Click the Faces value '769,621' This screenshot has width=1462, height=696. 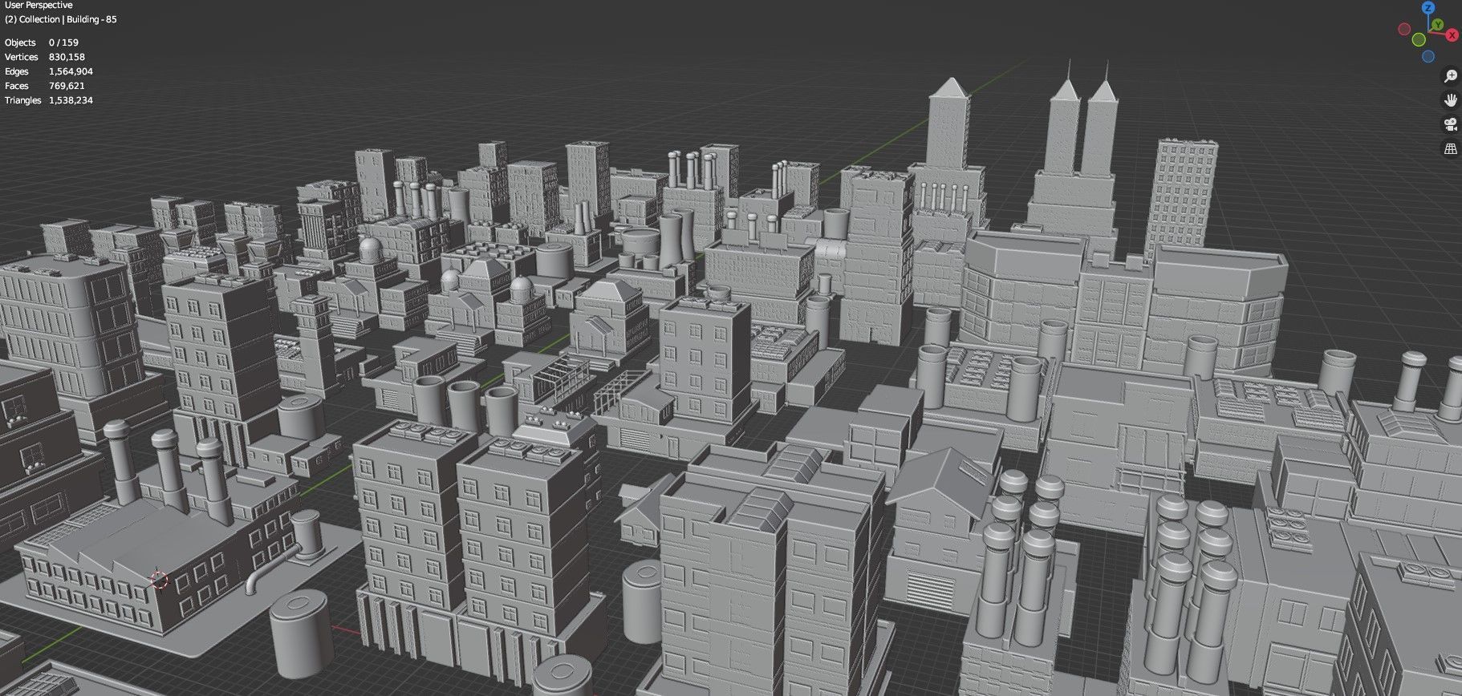click(x=67, y=86)
